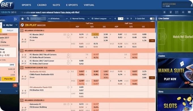Select Dushanbe-83 U21 HDP odds 0.82
Image resolution: width=193 pixels, height=111 pixels.
tap(81, 71)
